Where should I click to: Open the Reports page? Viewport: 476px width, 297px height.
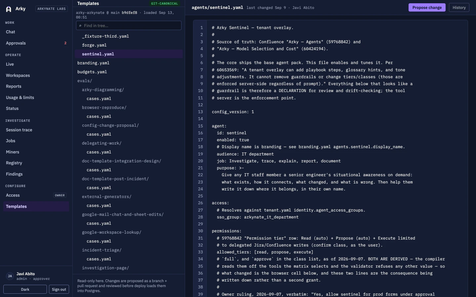pos(36,86)
